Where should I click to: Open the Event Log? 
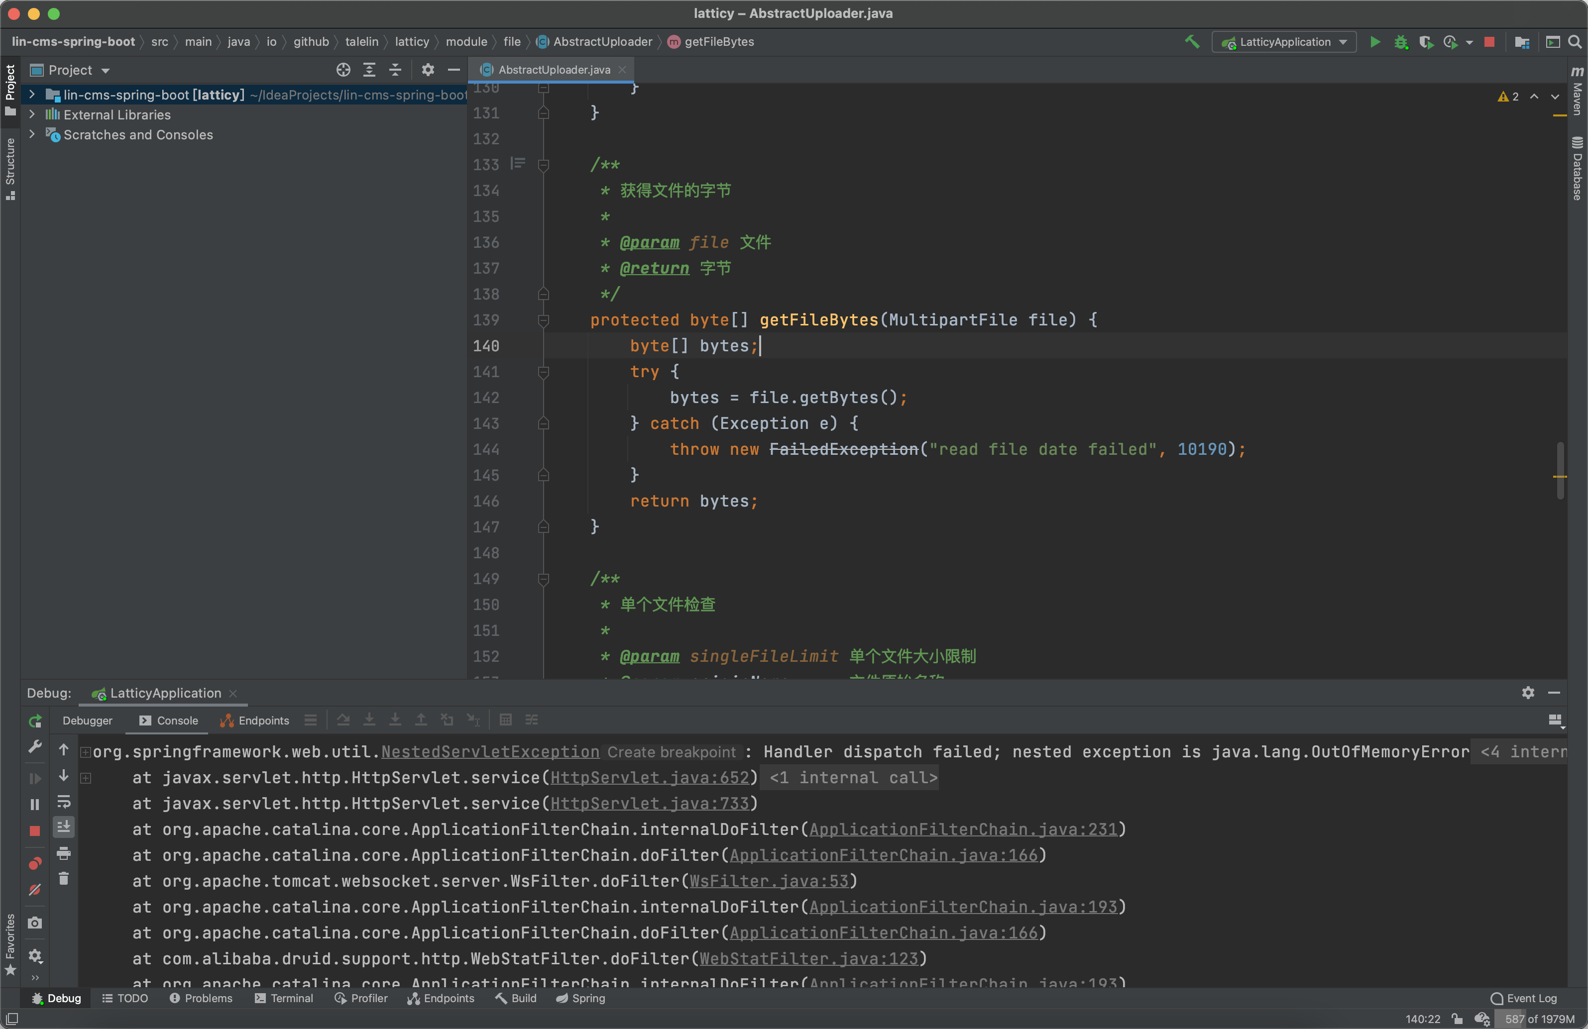tap(1523, 998)
